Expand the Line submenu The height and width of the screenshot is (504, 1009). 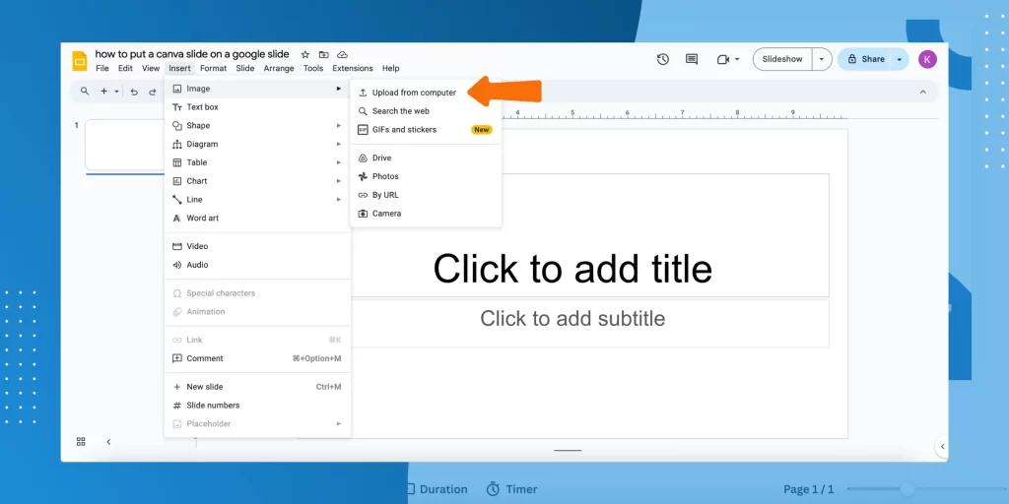tap(257, 200)
